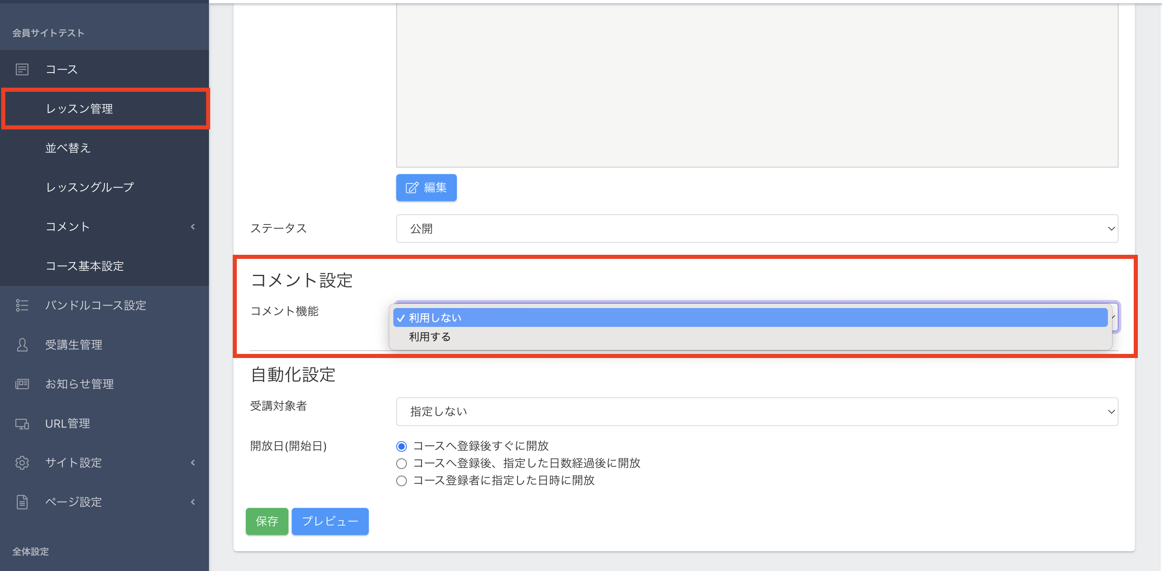Click the URL管理 monitor icon
Image resolution: width=1162 pixels, height=571 pixels.
tap(22, 424)
